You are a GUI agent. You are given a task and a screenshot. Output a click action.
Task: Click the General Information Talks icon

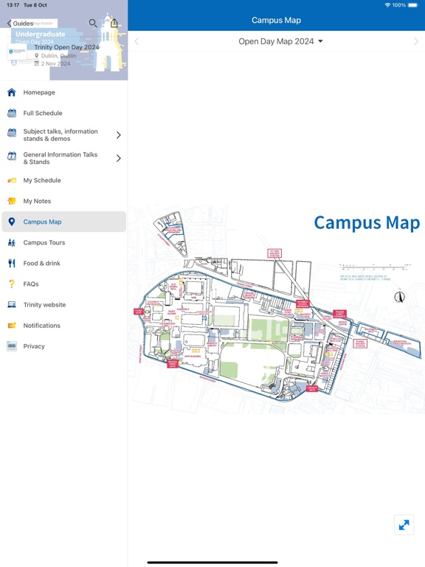pyautogui.click(x=12, y=156)
